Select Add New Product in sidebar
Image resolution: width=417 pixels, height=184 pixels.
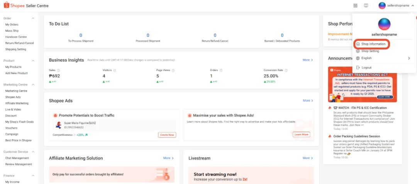click(x=16, y=73)
